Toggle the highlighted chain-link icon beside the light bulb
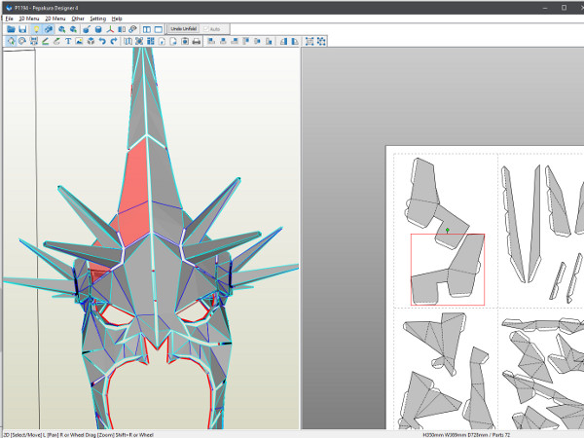584x438 pixels. (x=49, y=29)
